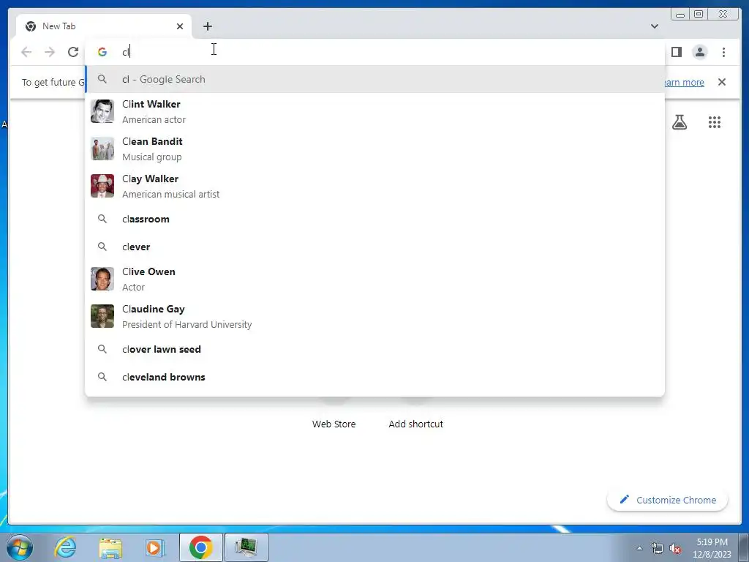Select 'cleveland browns' suggestion

tap(375, 377)
